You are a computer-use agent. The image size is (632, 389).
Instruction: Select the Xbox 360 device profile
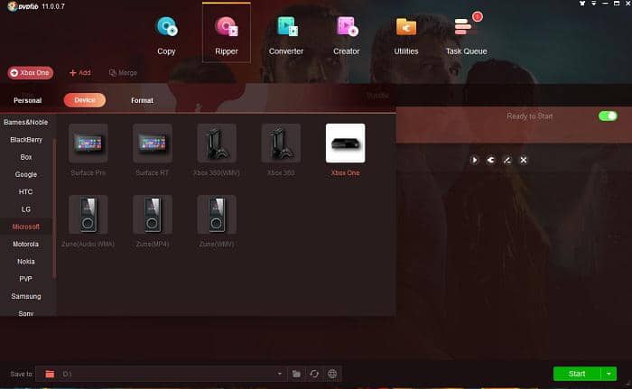(x=281, y=150)
